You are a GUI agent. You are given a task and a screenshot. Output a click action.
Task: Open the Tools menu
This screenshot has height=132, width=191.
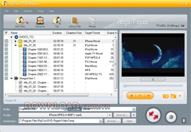[x=41, y=11]
